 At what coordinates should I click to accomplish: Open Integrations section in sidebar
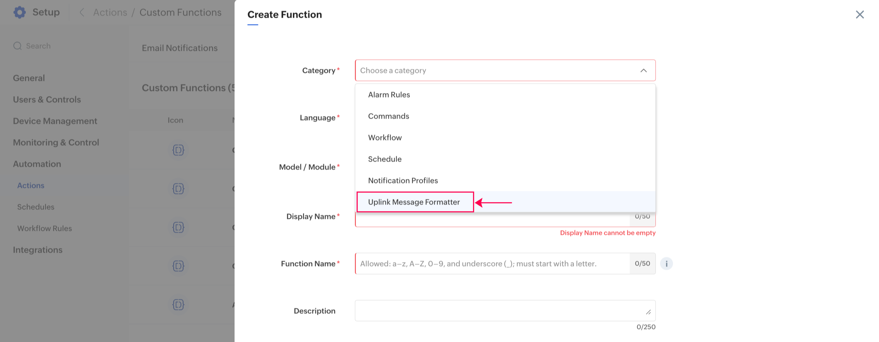click(37, 250)
